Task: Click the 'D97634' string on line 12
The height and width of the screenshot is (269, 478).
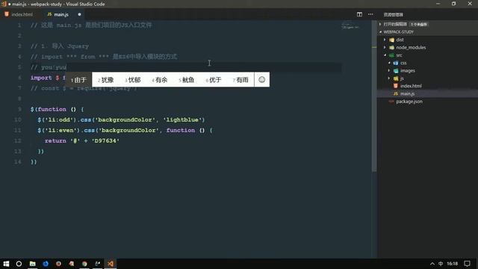Action: coord(105,141)
